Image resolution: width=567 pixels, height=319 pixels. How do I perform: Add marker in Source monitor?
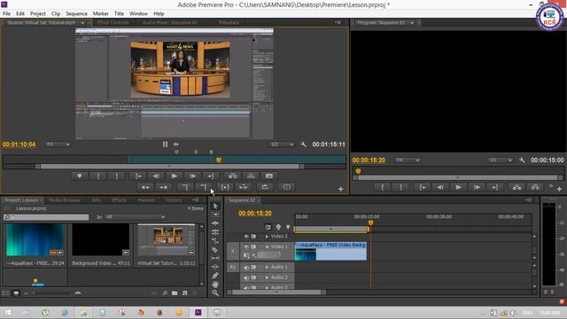[80, 176]
